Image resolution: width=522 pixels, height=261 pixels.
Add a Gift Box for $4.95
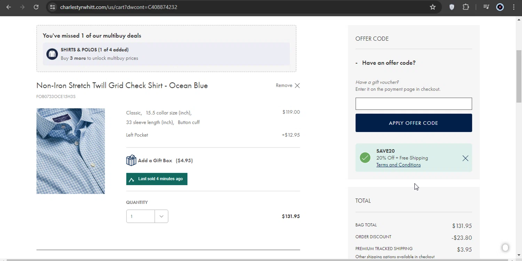coord(165,160)
